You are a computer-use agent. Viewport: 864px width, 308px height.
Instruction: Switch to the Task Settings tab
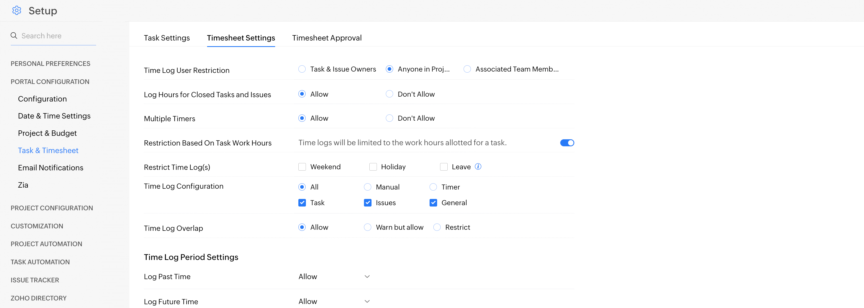pos(167,38)
